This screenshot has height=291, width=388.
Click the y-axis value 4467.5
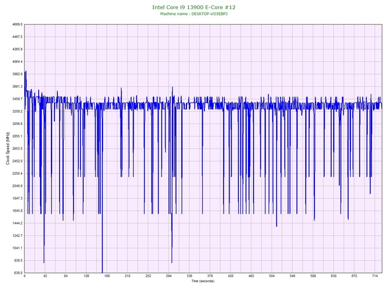point(17,37)
